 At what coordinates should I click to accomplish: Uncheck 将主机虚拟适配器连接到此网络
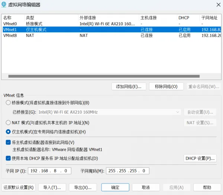(8, 142)
